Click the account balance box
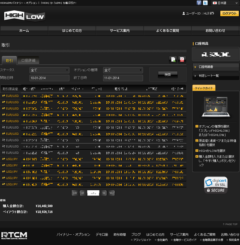Image resolution: width=240 pixels, height=245 pixels. 216,54
